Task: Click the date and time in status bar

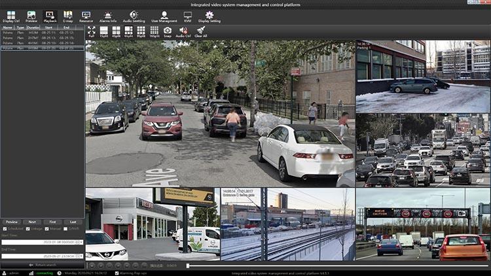Action: (85, 273)
